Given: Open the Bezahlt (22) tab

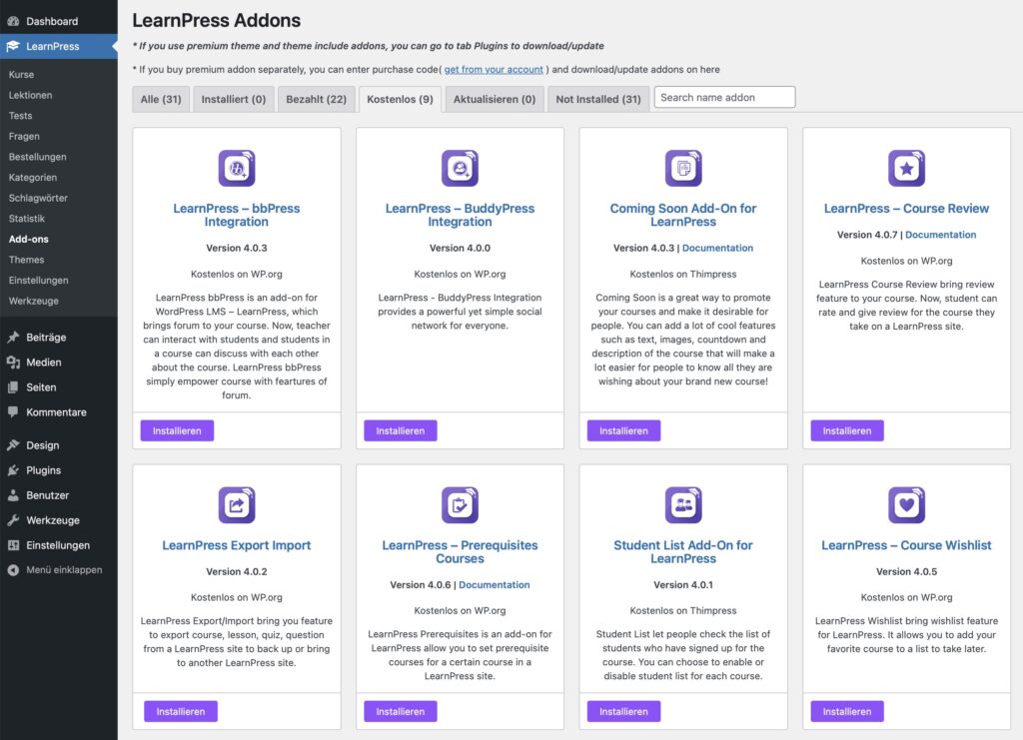Looking at the screenshot, I should (317, 99).
